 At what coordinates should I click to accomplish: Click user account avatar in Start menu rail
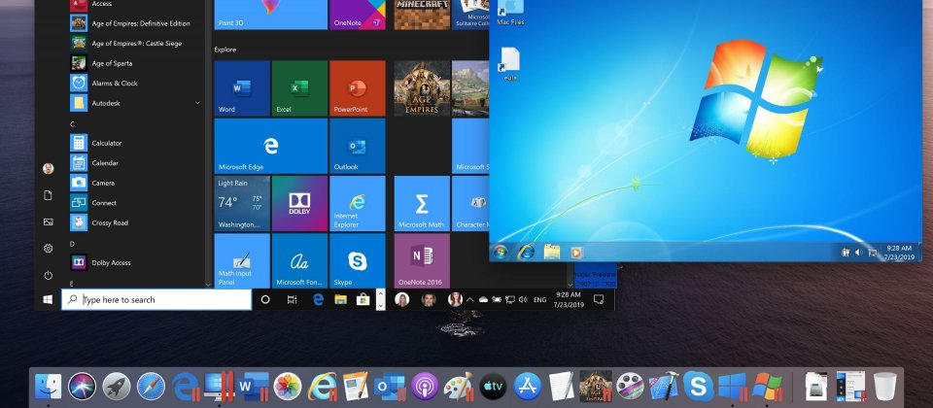click(49, 169)
